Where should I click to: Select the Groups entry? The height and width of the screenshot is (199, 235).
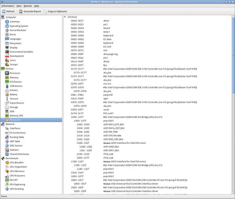coord(14,65)
